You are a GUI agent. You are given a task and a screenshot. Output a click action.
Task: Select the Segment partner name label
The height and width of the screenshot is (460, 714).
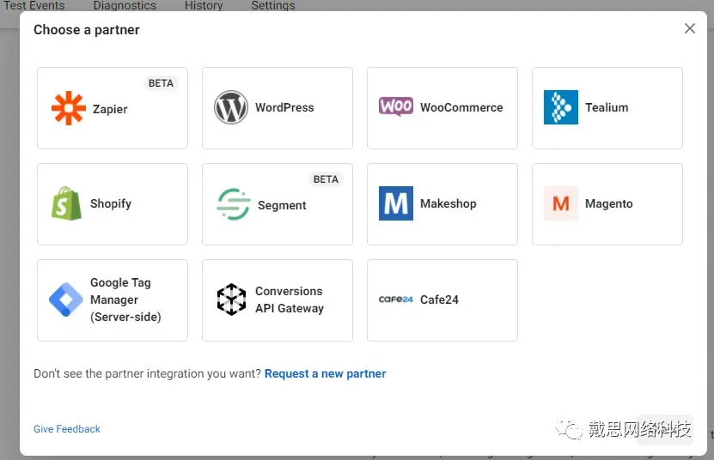coord(282,206)
